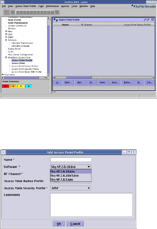Viewport: 157px width, 229px height.
Task: Select Access Point tree item
Action: (x=18, y=63)
